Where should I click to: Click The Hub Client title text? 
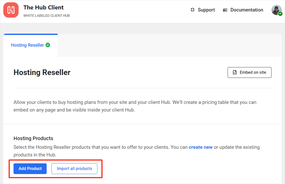43,7
